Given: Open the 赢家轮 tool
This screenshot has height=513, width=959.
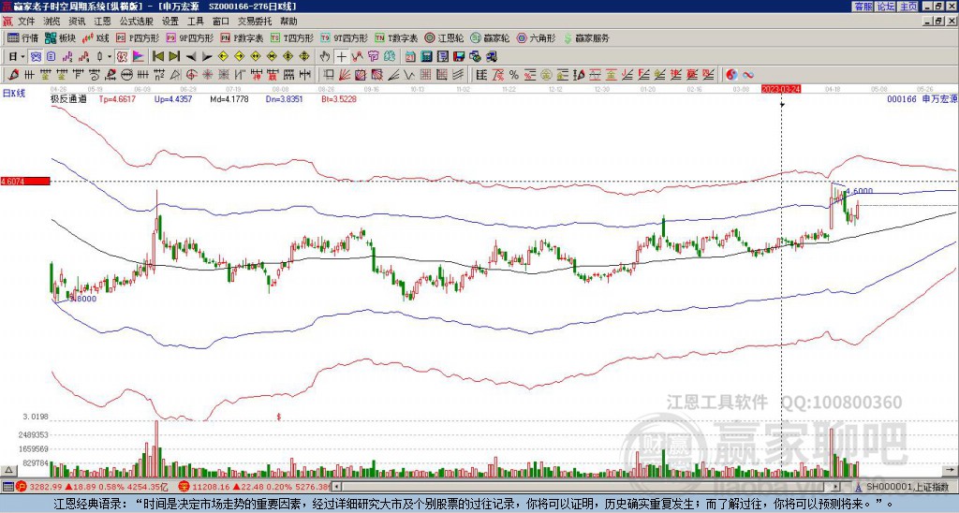Looking at the screenshot, I should pos(490,37).
